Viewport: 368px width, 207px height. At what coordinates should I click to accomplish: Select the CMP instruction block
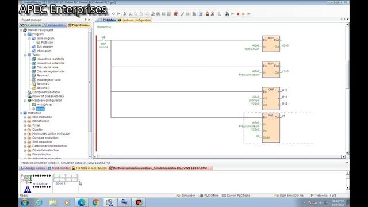[271, 98]
